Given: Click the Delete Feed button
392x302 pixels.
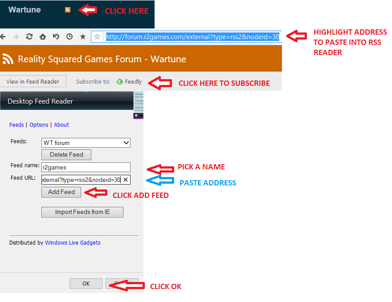Looking at the screenshot, I should [66, 154].
